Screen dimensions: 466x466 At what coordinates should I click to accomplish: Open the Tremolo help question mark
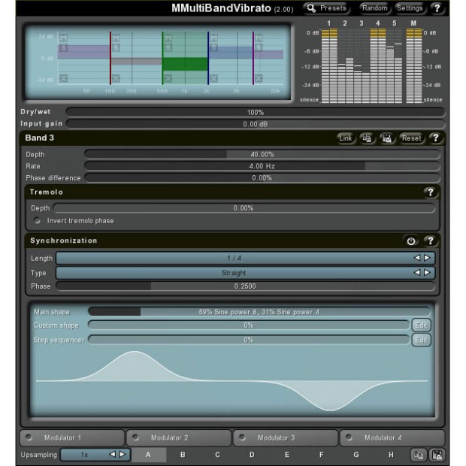[x=431, y=192]
